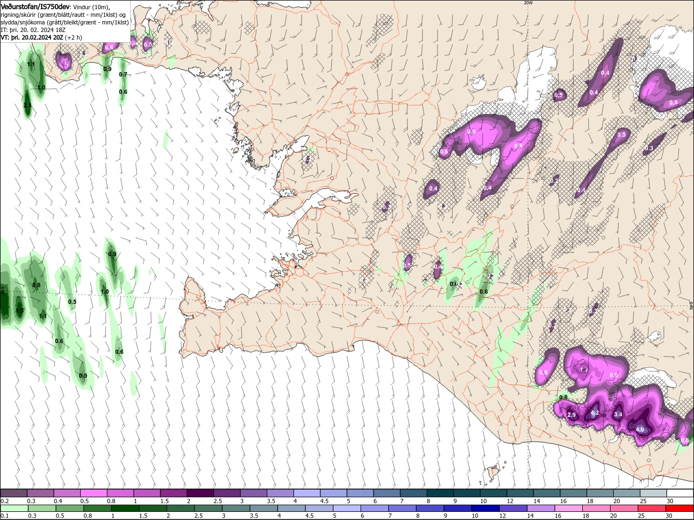Pick the 0.5–0.8 pink swatch in top legend row
Screen dimensions: 694x520
pos(93,493)
